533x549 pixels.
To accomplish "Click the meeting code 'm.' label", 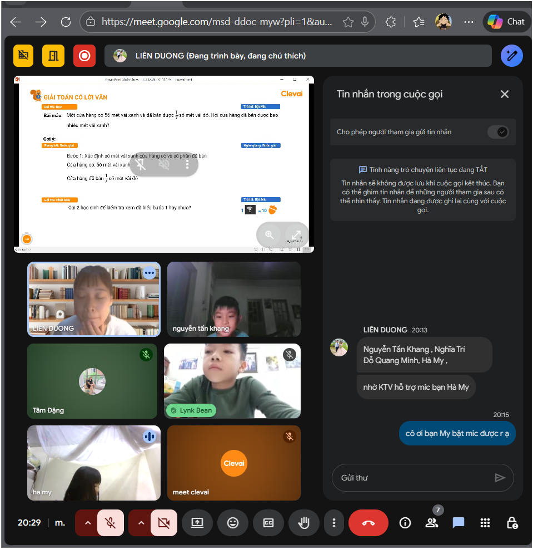I will click(60, 523).
